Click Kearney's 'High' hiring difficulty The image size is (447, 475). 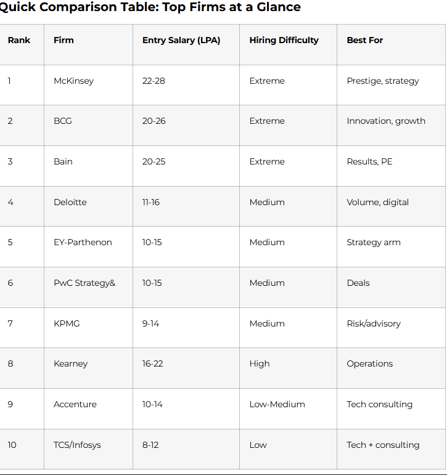260,363
